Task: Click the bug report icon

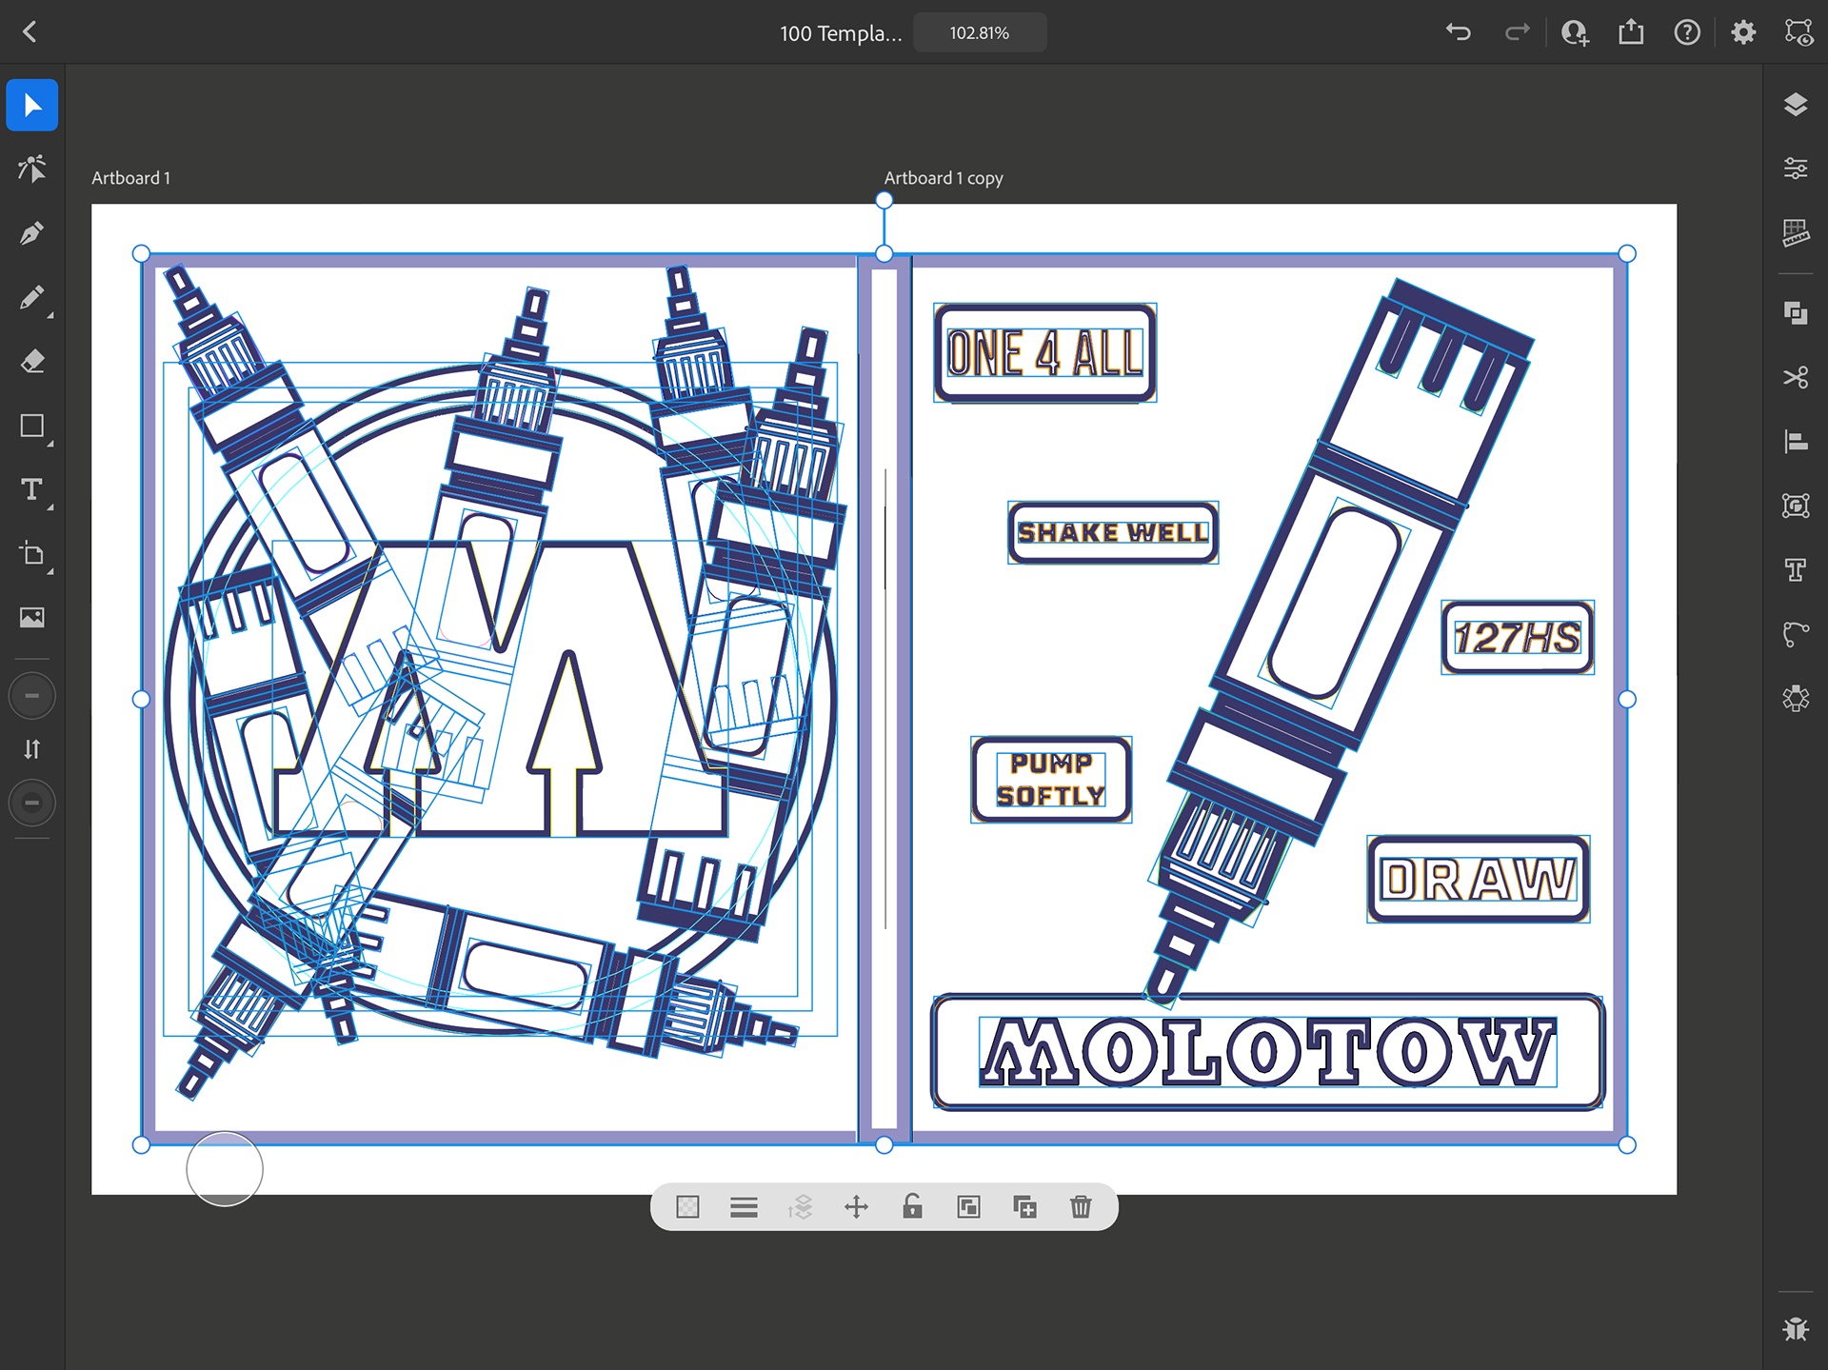Action: click(1796, 1328)
